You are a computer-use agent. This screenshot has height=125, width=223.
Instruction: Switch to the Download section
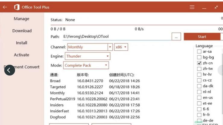click(22, 31)
